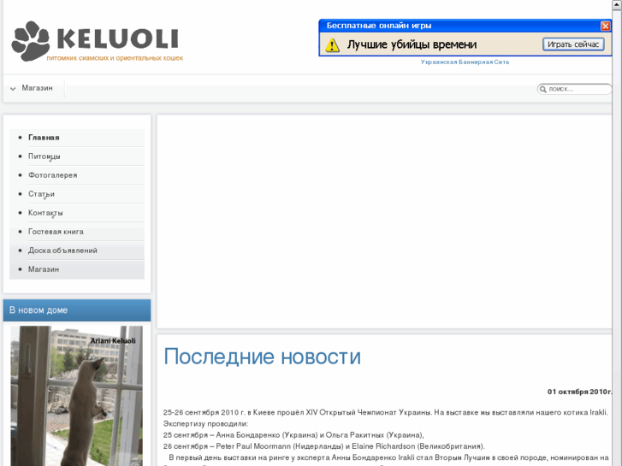Go to Контакты page

[45, 213]
